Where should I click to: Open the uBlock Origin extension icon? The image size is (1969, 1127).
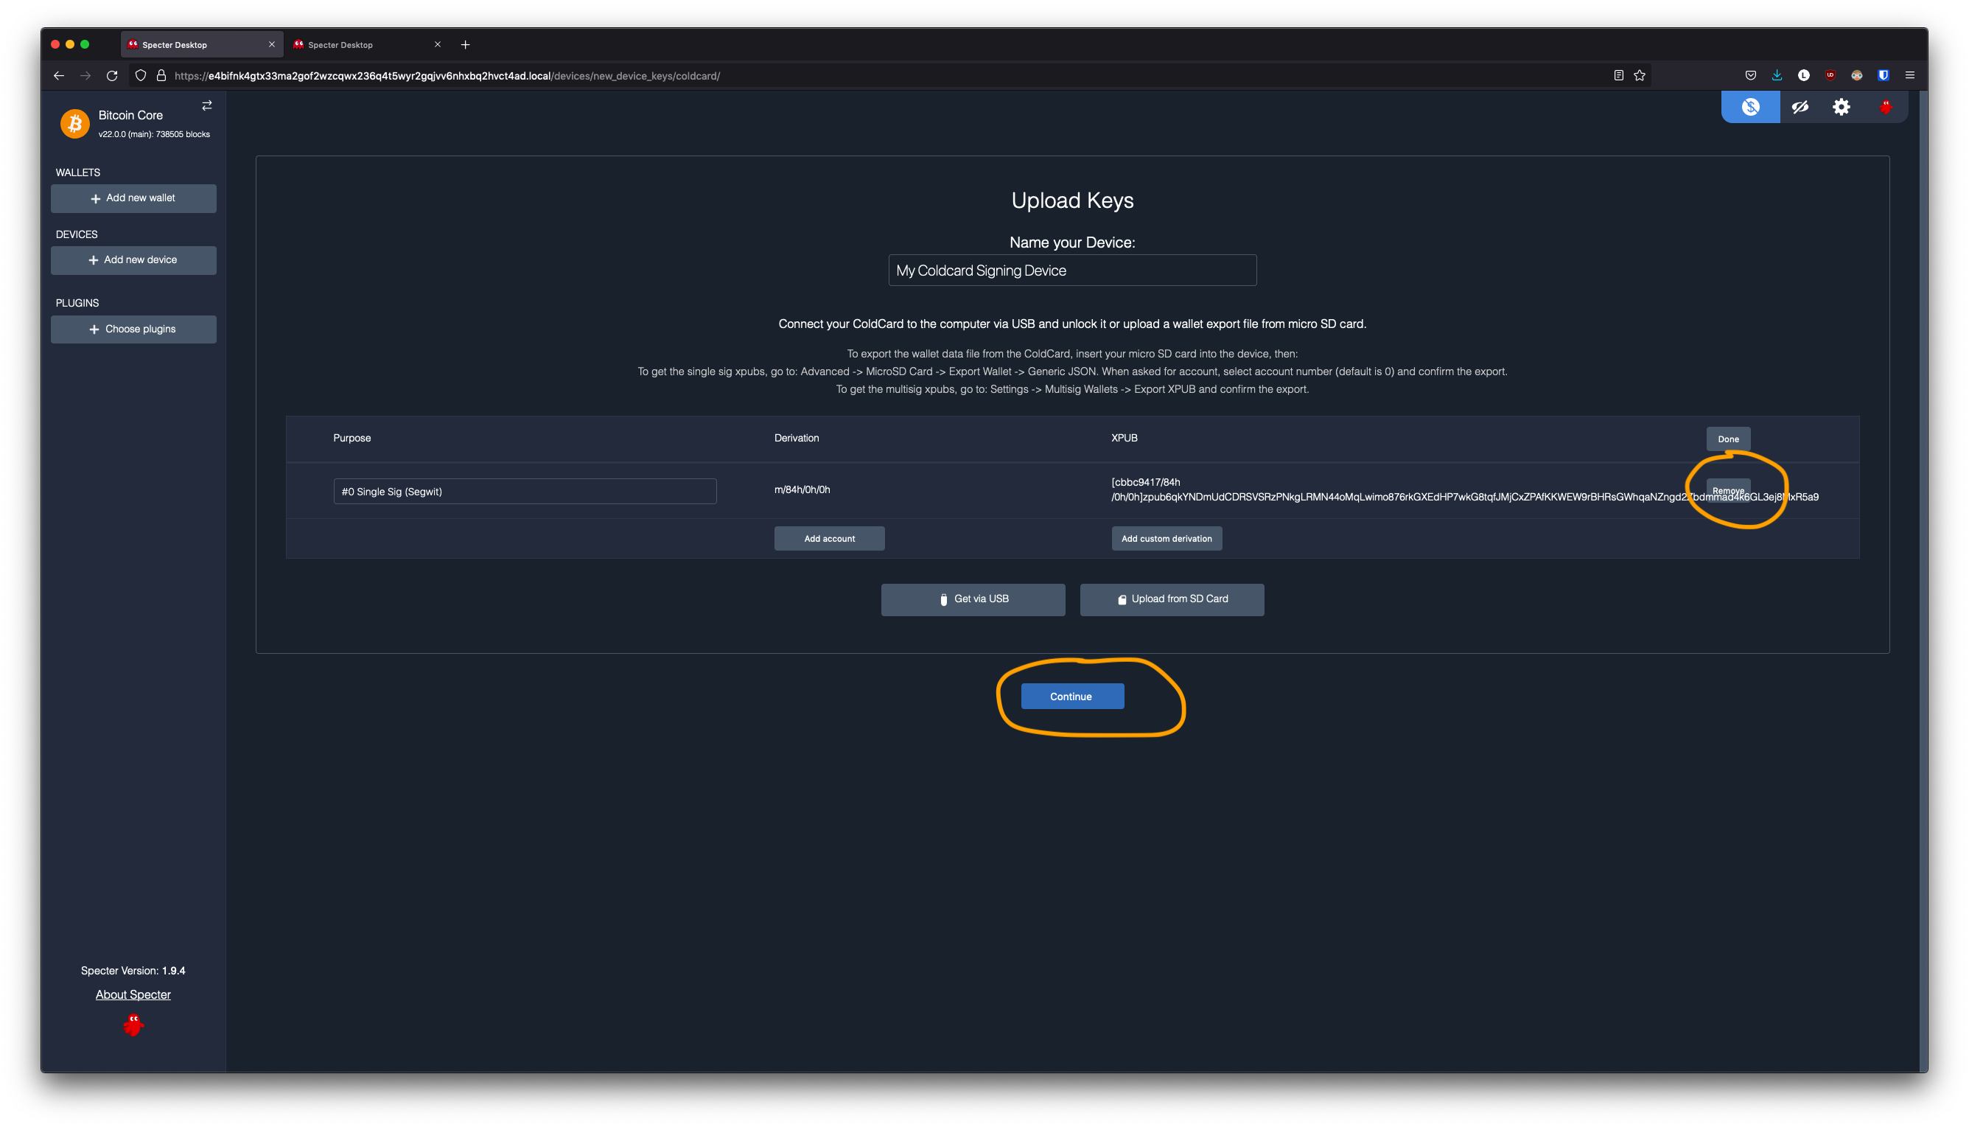pos(1830,75)
